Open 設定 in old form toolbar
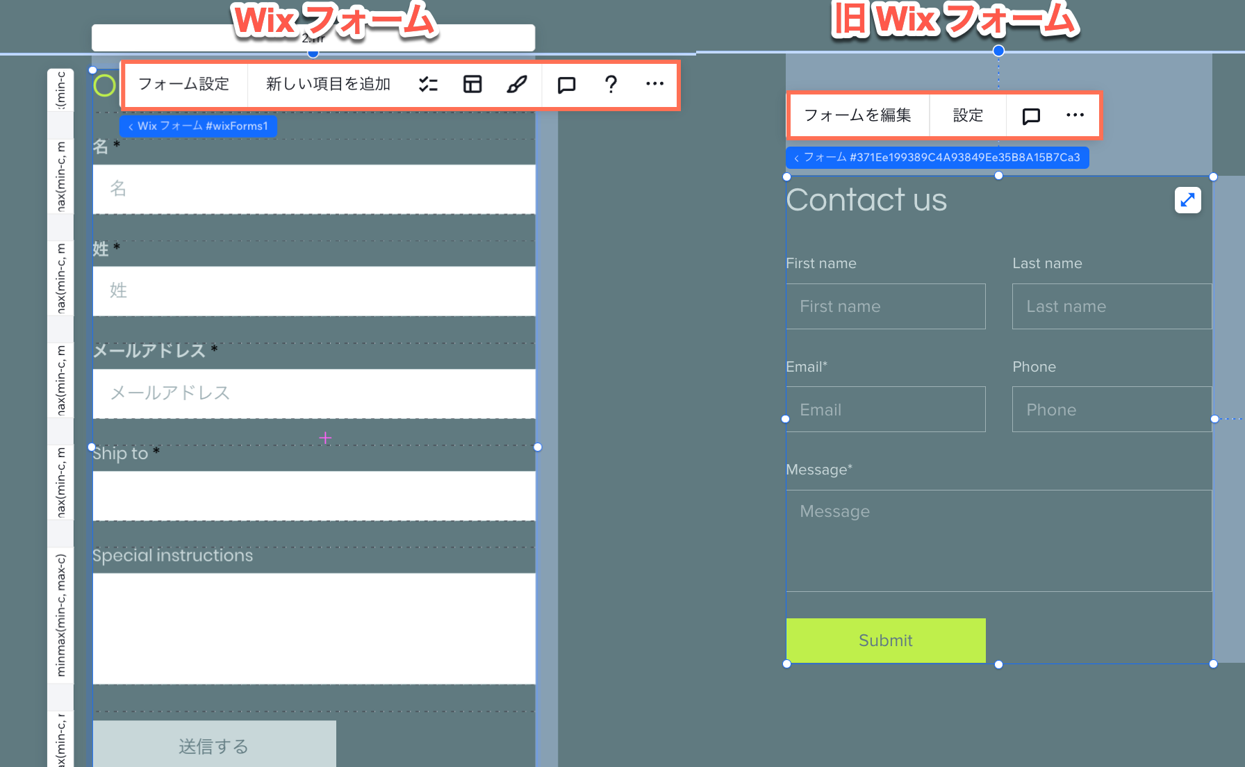The image size is (1245, 767). (x=968, y=115)
